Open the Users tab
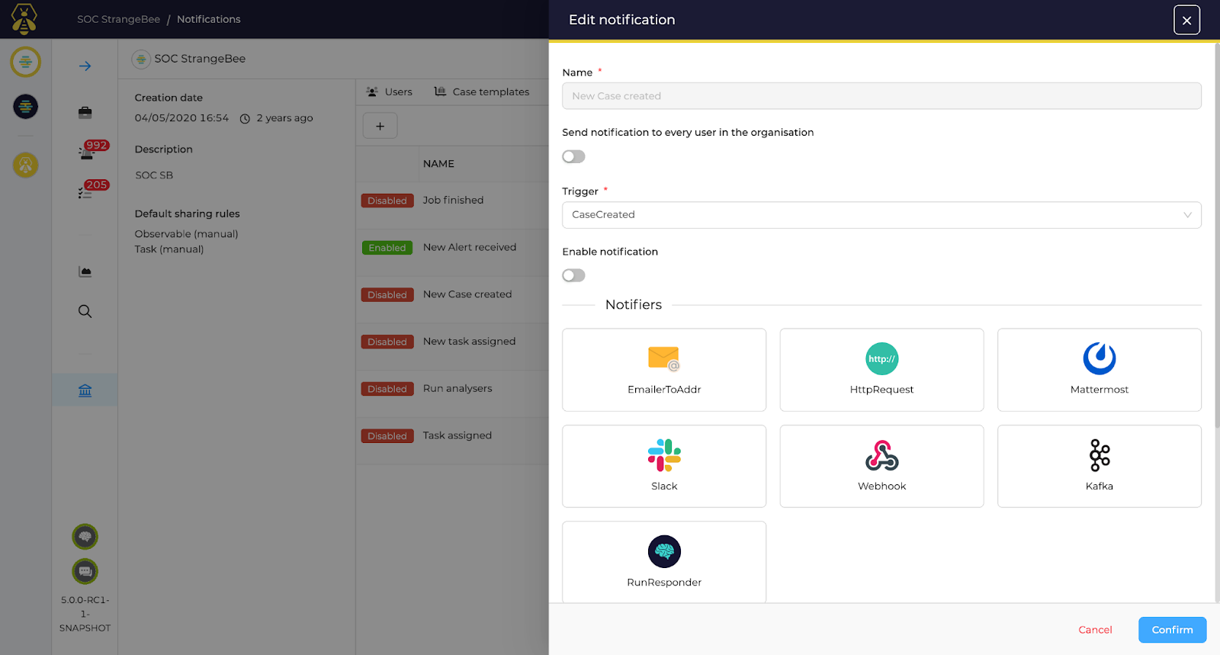 coord(390,92)
